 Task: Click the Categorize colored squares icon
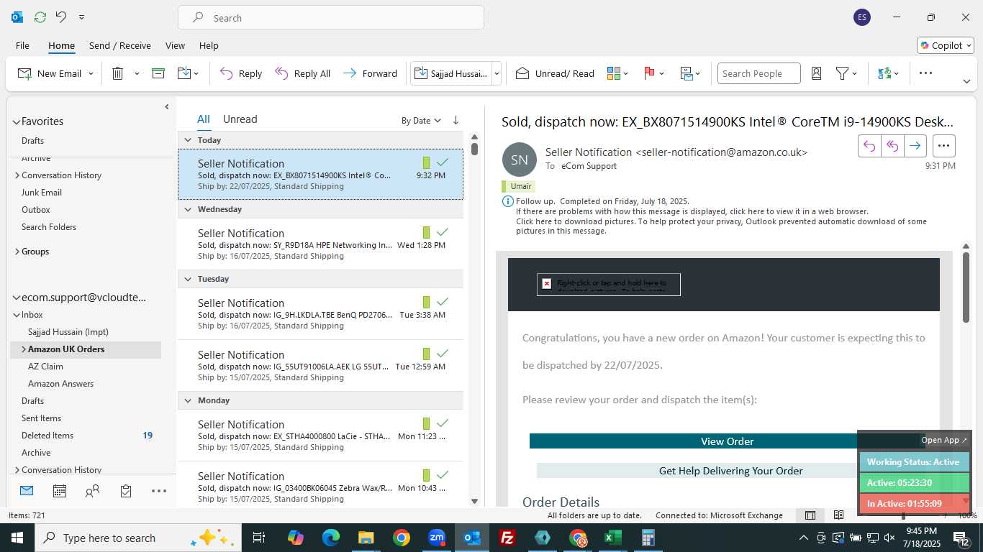[x=614, y=73]
